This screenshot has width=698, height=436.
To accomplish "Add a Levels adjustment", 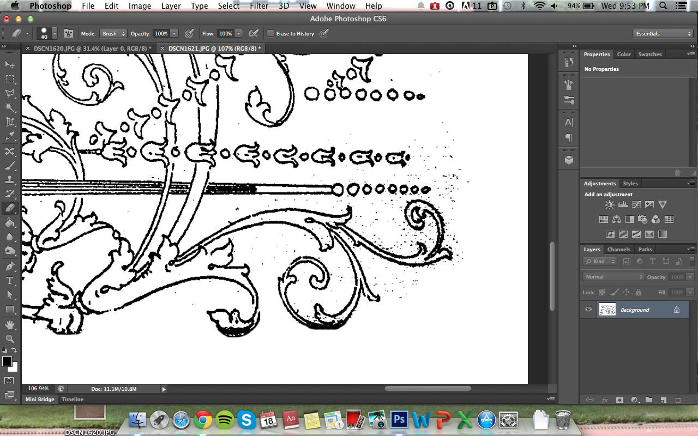I will [623, 205].
